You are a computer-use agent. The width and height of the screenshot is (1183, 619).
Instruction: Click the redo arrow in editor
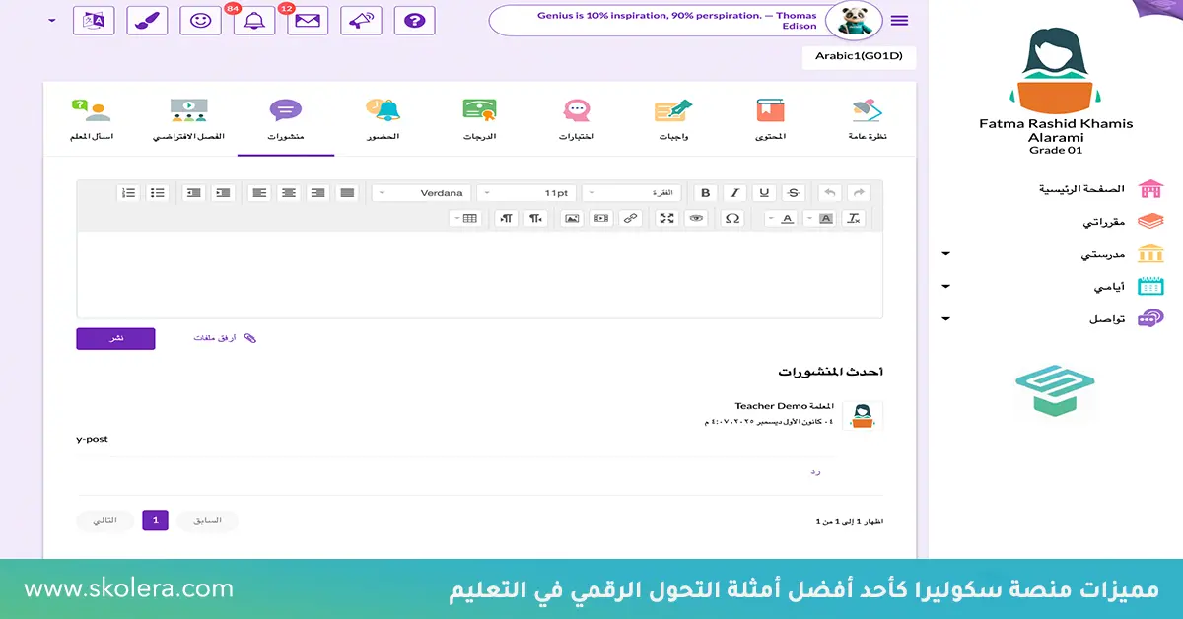pyautogui.click(x=859, y=193)
